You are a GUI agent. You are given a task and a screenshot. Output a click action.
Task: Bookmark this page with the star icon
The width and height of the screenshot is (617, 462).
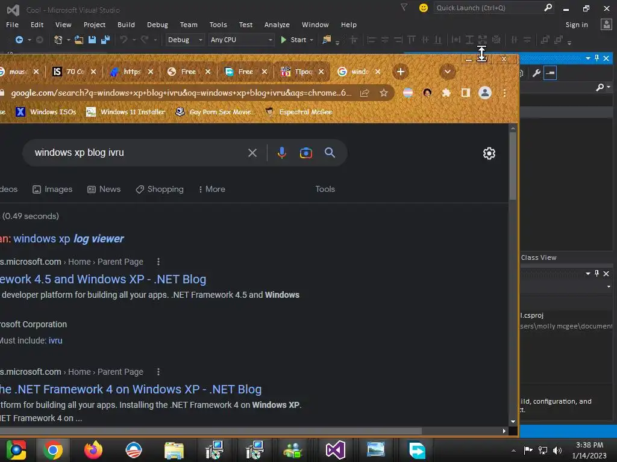[x=384, y=93]
